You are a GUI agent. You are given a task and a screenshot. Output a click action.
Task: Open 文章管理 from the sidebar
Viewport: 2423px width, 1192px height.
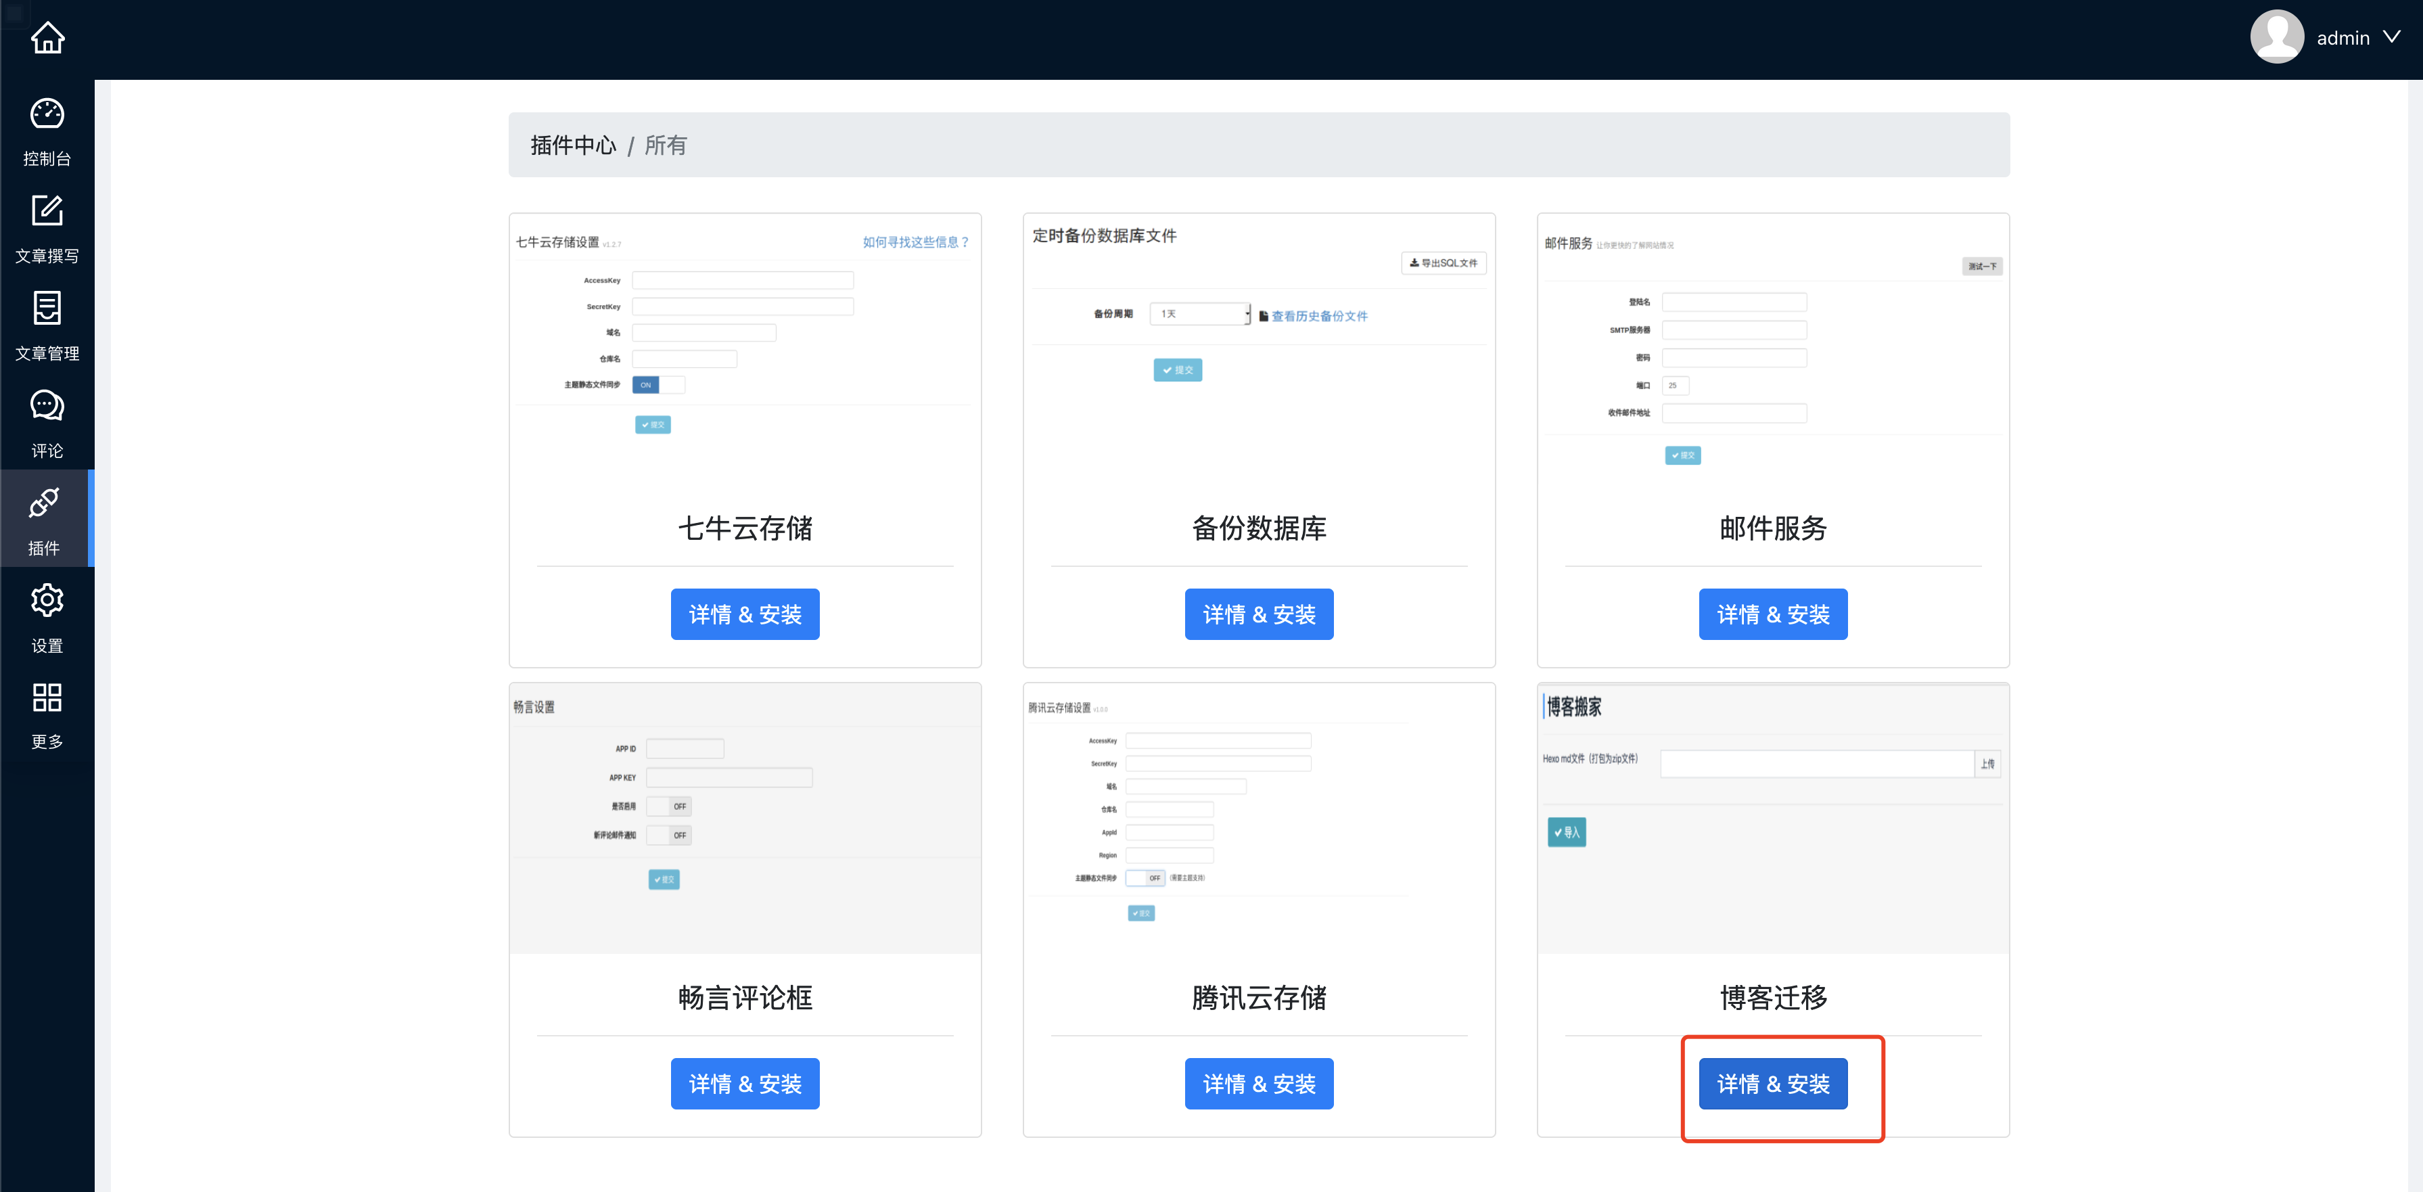click(x=46, y=325)
